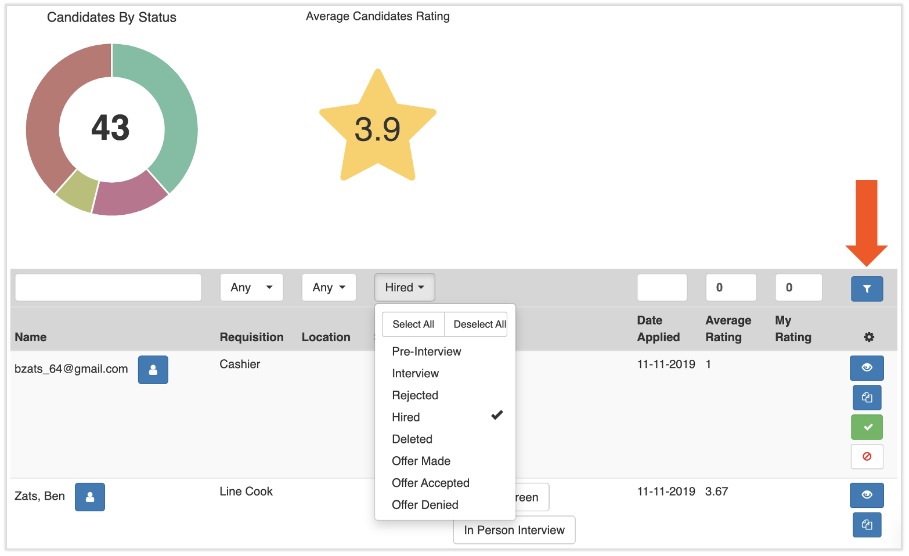Select Pre-Interview in the status list
909x556 pixels.
click(x=427, y=352)
